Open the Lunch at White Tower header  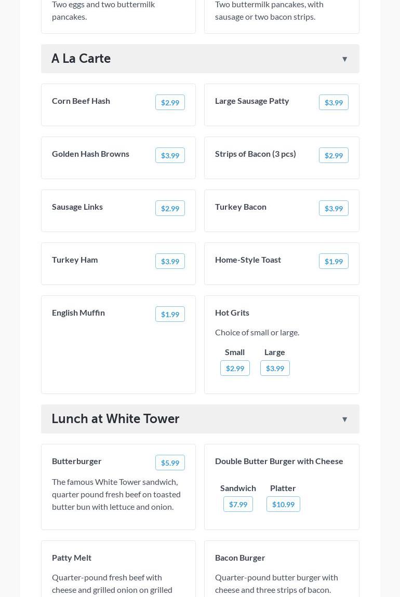pyautogui.click(x=115, y=419)
